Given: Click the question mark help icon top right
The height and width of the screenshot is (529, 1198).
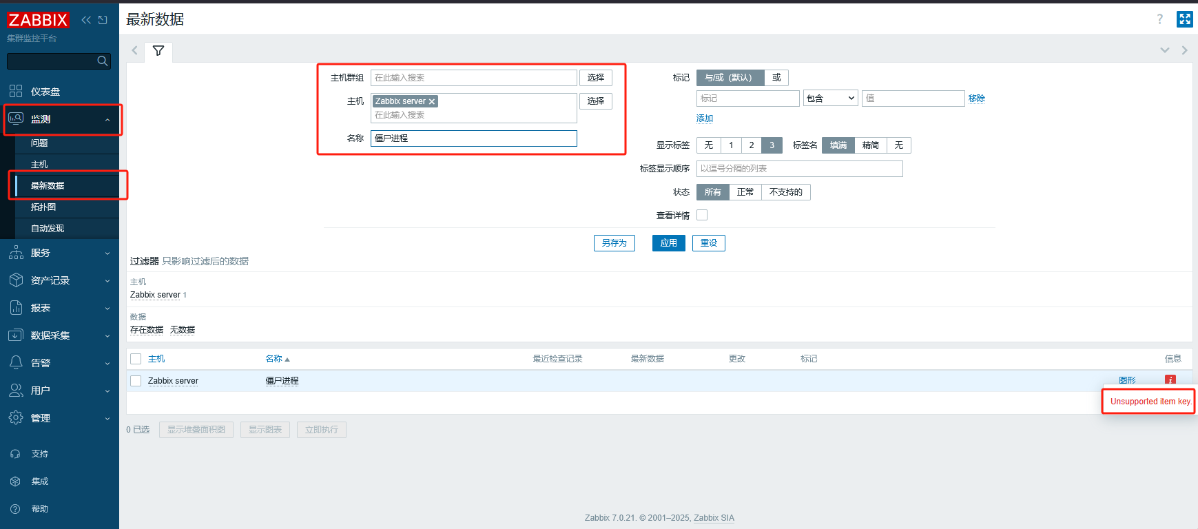Looking at the screenshot, I should [x=1160, y=19].
